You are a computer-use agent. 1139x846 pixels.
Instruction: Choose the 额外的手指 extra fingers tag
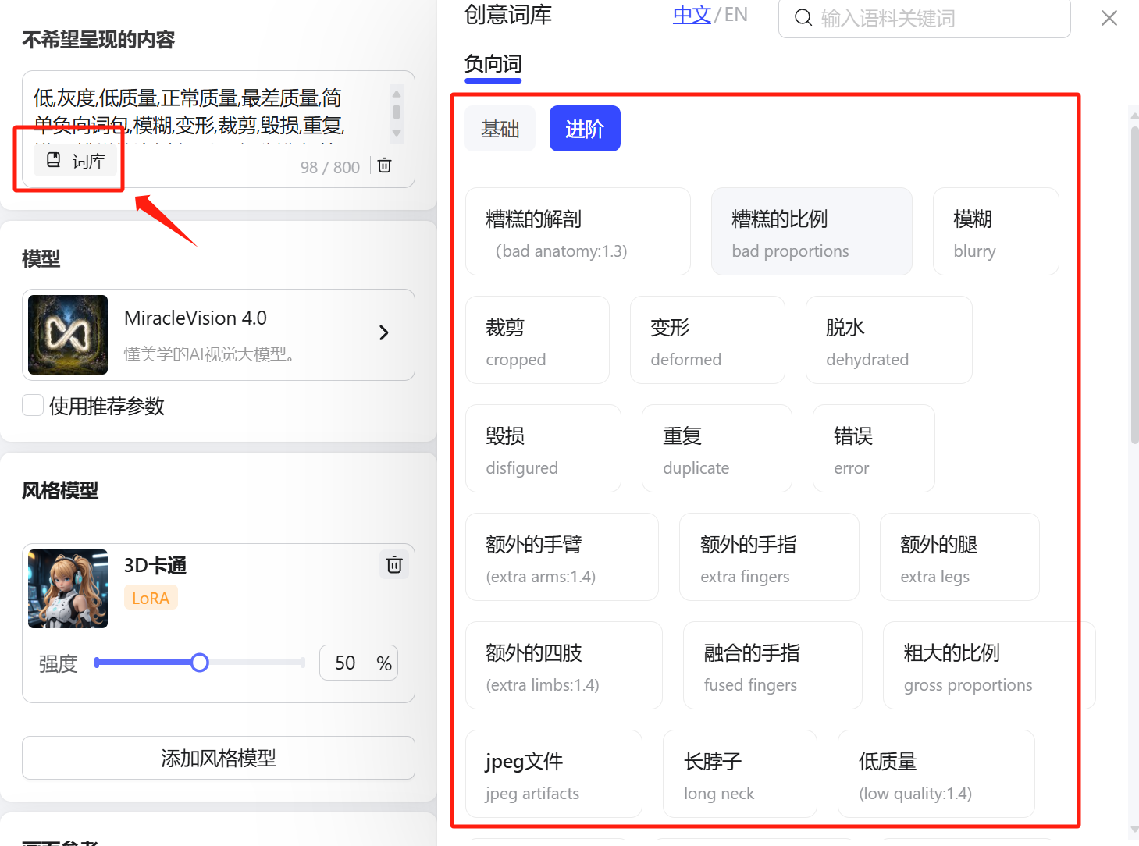point(768,557)
